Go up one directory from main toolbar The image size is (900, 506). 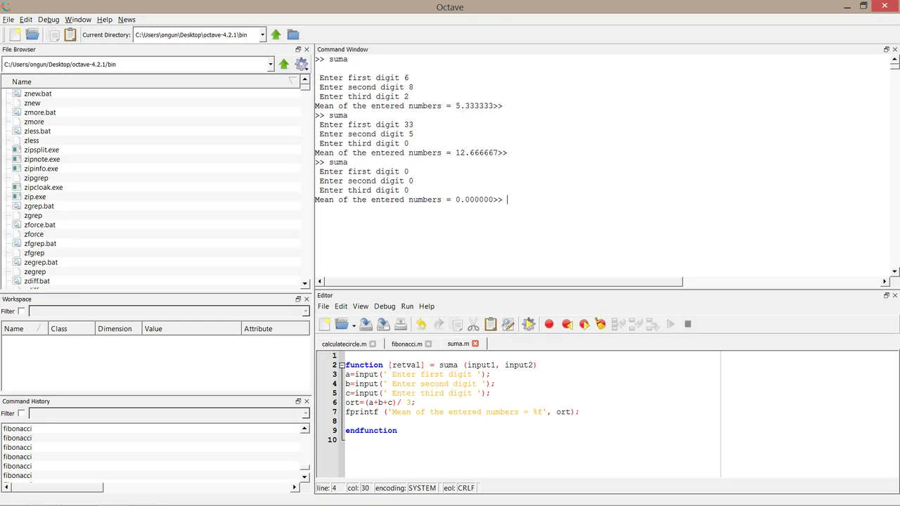[x=276, y=34]
